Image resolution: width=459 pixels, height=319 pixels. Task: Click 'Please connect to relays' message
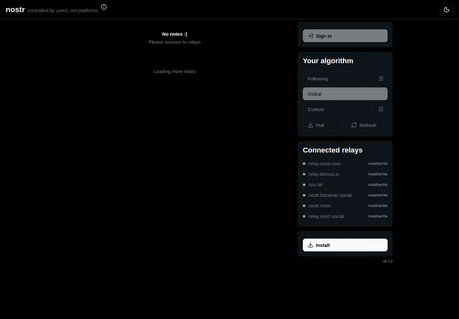(175, 42)
